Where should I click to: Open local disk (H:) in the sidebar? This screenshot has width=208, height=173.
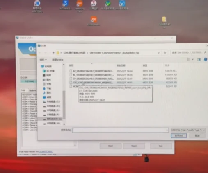[x=51, y=123]
